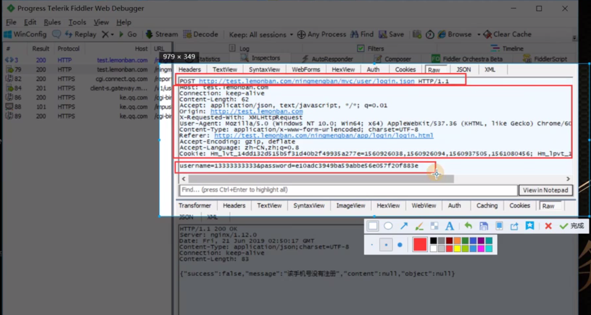The image size is (591, 315).
Task: Finish the screenshot with 完成
Action: coord(572,226)
